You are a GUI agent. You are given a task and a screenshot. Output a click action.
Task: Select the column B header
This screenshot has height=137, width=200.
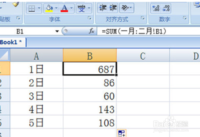click(x=90, y=55)
